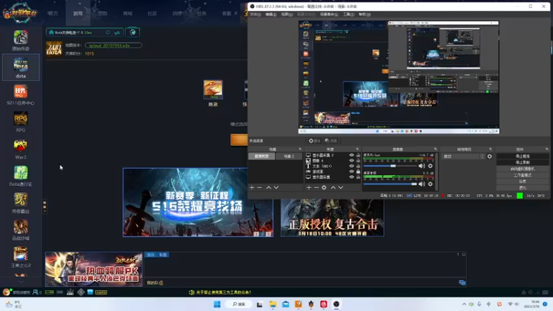Viewport: 553px width, 311px height.
Task: Toggle visibility of bottom 显示器采集 source
Action: pyautogui.click(x=352, y=177)
